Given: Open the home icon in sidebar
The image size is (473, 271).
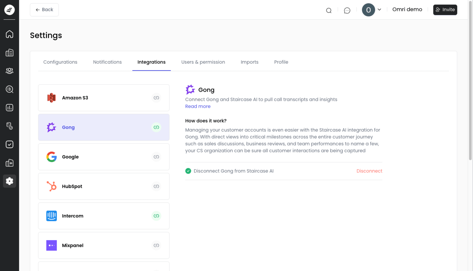Looking at the screenshot, I should pyautogui.click(x=9, y=34).
